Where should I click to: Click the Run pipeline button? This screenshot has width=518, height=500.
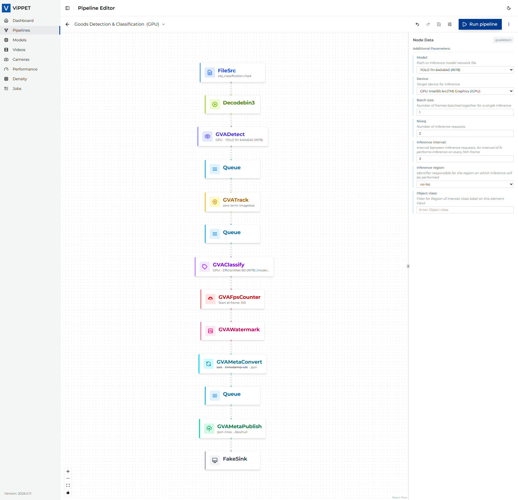[x=480, y=24]
